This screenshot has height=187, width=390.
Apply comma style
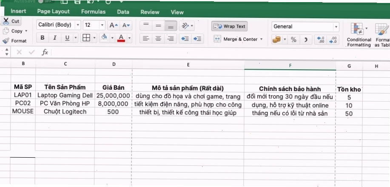[306, 40]
